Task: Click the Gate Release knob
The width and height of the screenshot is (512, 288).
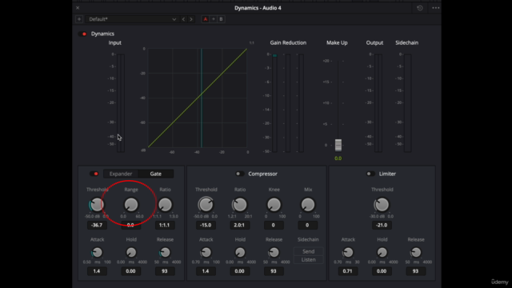Action: (165, 253)
